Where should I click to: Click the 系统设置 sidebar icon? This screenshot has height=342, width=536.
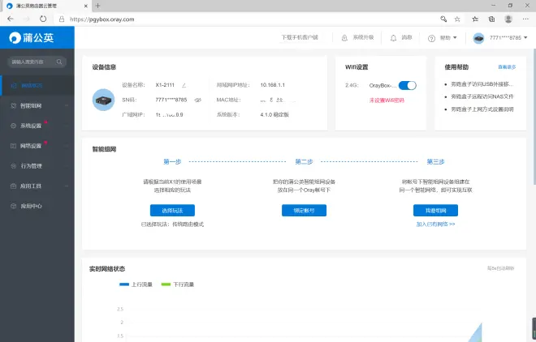13,126
